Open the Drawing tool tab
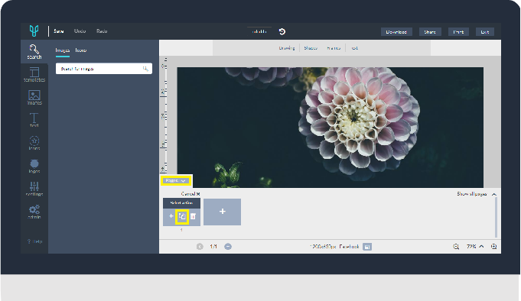The height and width of the screenshot is (301, 521). point(287,48)
